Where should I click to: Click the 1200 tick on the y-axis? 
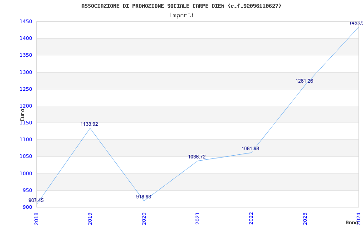click(26, 106)
